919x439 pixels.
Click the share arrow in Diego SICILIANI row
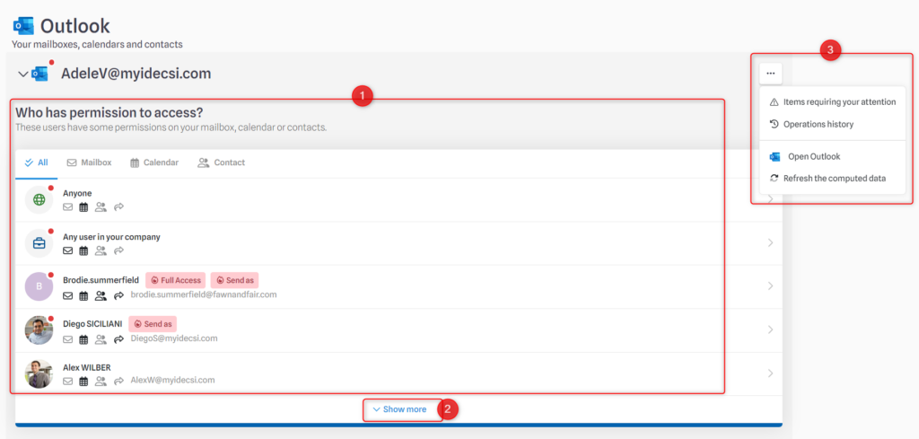tap(118, 338)
